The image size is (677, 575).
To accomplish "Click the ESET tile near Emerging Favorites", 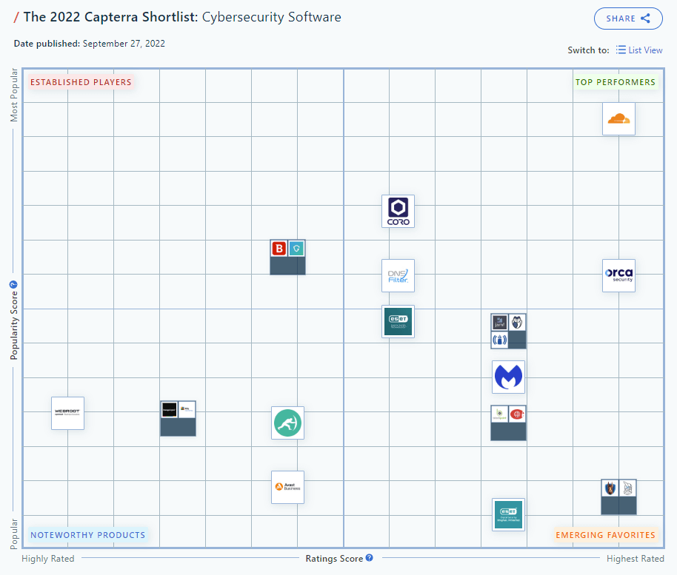I will (x=509, y=514).
